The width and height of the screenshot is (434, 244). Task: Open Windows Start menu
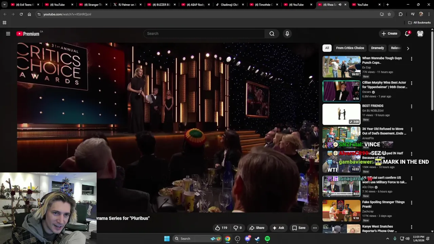pos(167,239)
